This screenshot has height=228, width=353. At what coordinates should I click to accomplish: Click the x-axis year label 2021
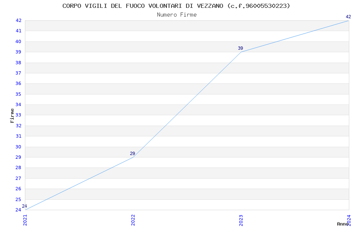coord(25,220)
